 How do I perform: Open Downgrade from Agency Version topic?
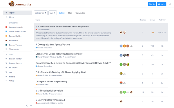pos(54,45)
